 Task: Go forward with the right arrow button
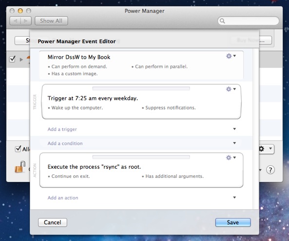click(26, 21)
